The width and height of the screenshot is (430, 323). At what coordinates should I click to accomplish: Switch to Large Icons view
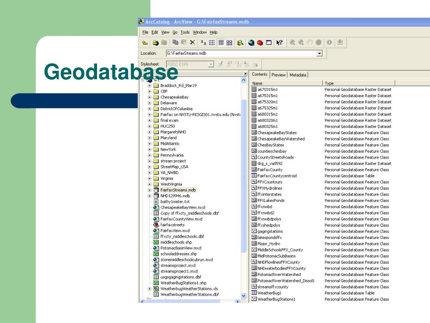click(204, 42)
